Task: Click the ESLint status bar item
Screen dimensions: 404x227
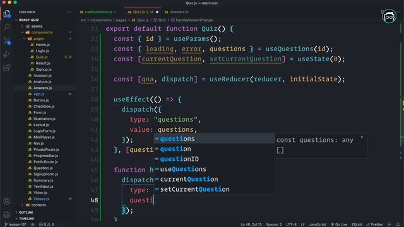Action: (x=357, y=224)
